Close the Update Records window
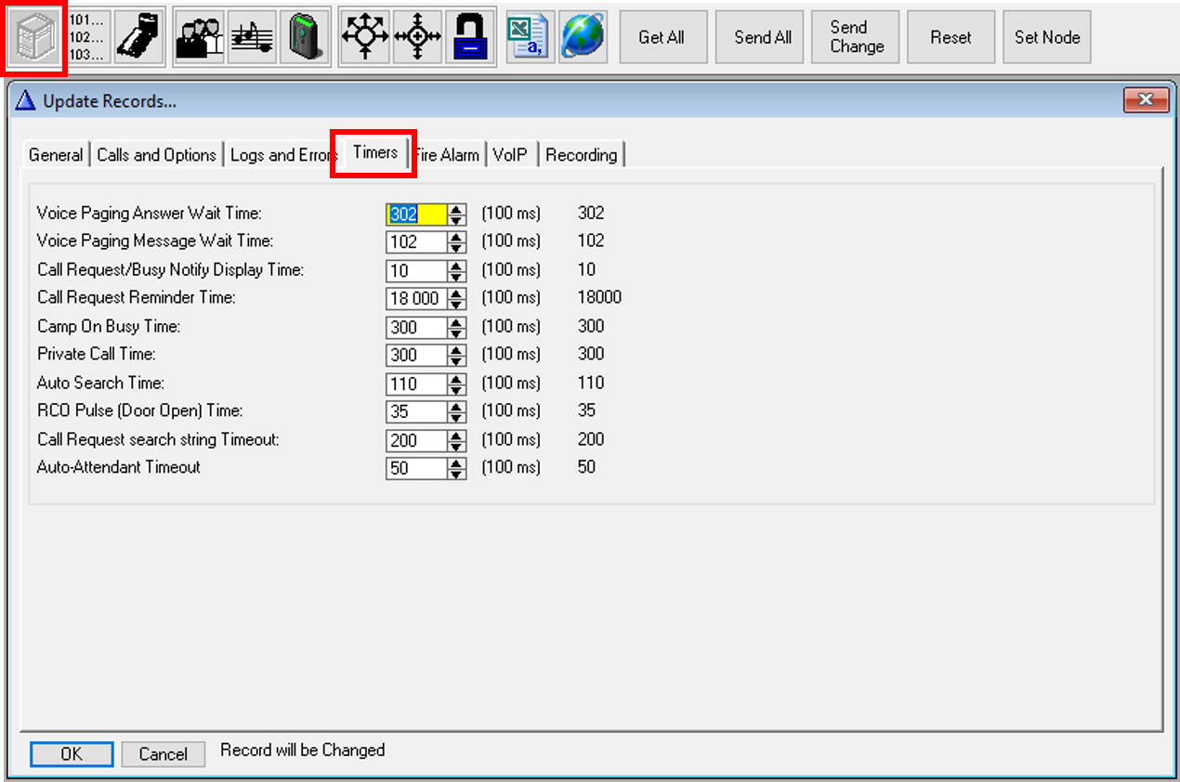1180x782 pixels. 1145,100
